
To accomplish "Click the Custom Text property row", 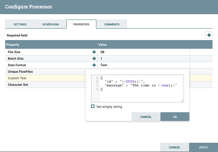I will 45,78.
